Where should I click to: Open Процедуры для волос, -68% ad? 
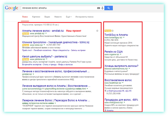121,100
